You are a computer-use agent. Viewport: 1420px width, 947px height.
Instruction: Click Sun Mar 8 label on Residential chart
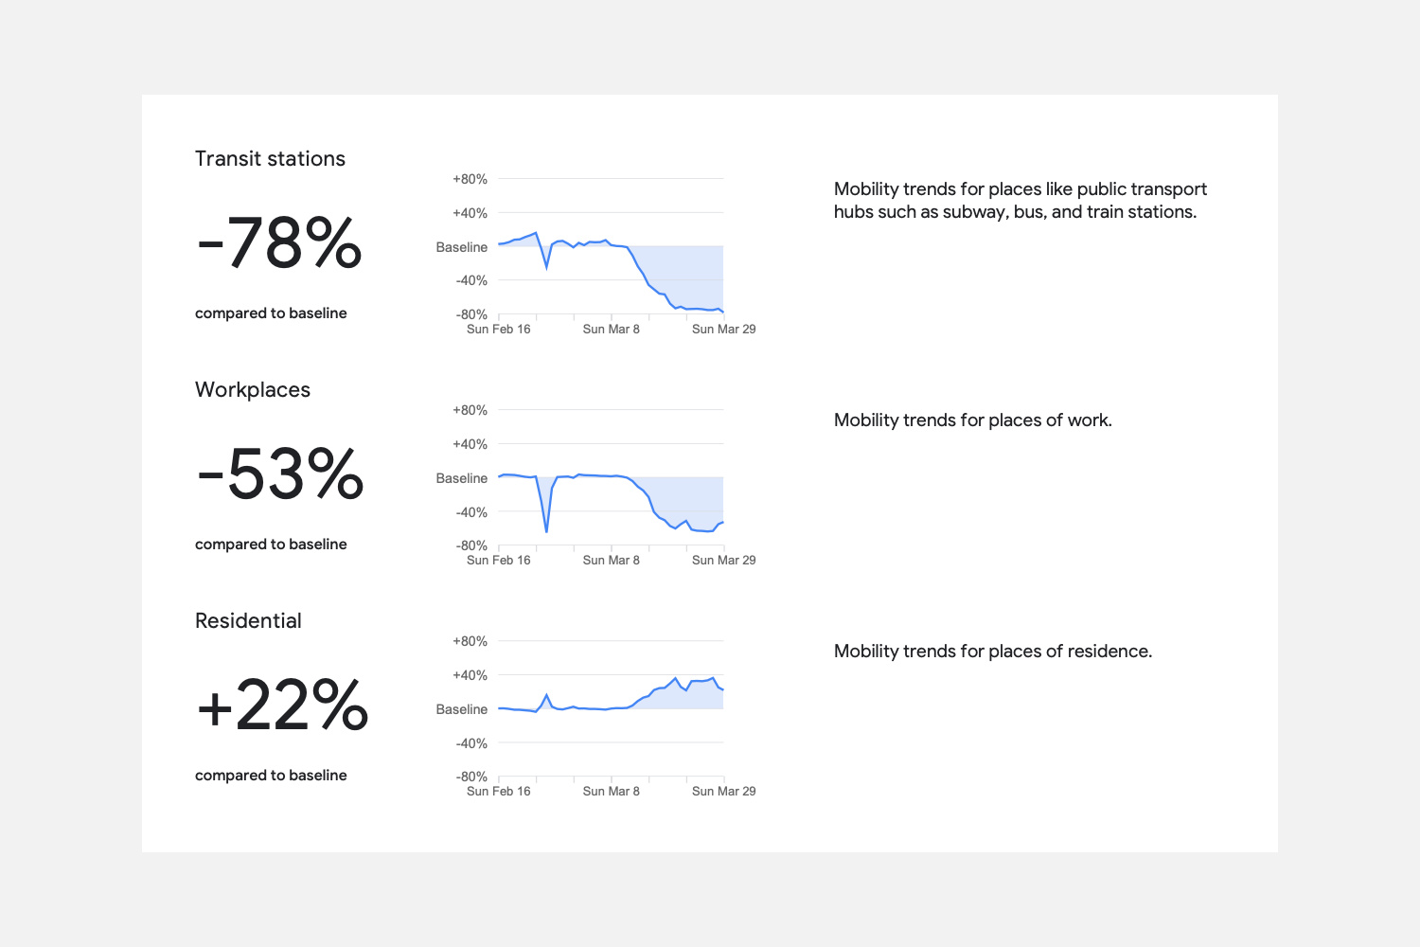click(x=612, y=792)
